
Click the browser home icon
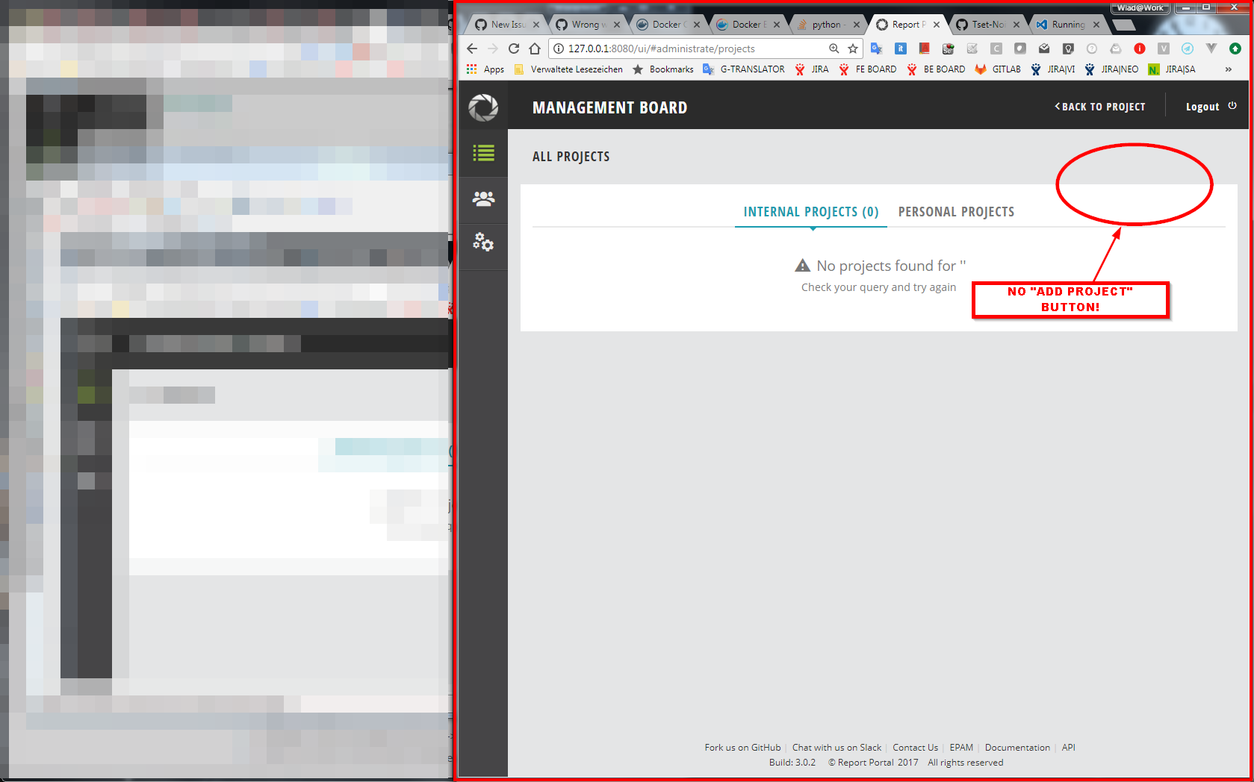click(534, 49)
